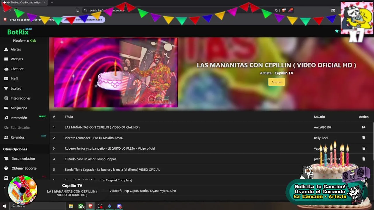Click Artista name Cepillin TV
The height and width of the screenshot is (210, 374).
tap(284, 73)
